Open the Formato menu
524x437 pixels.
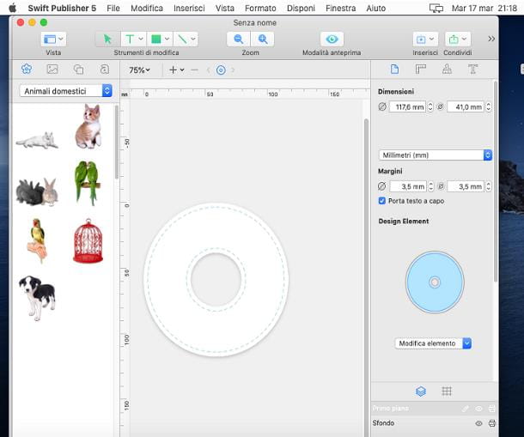[260, 8]
